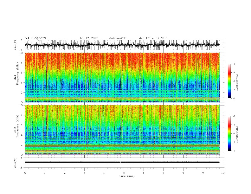This screenshot has width=251, height=194.
Task: Click inside the ch.1 spectrogram panel
Action: tap(122, 77)
